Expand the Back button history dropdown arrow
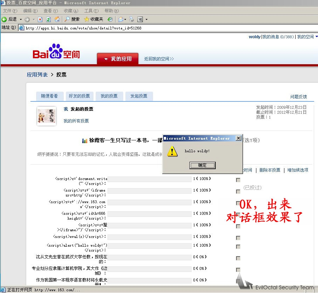The height and width of the screenshot is (293, 318). click(21, 20)
